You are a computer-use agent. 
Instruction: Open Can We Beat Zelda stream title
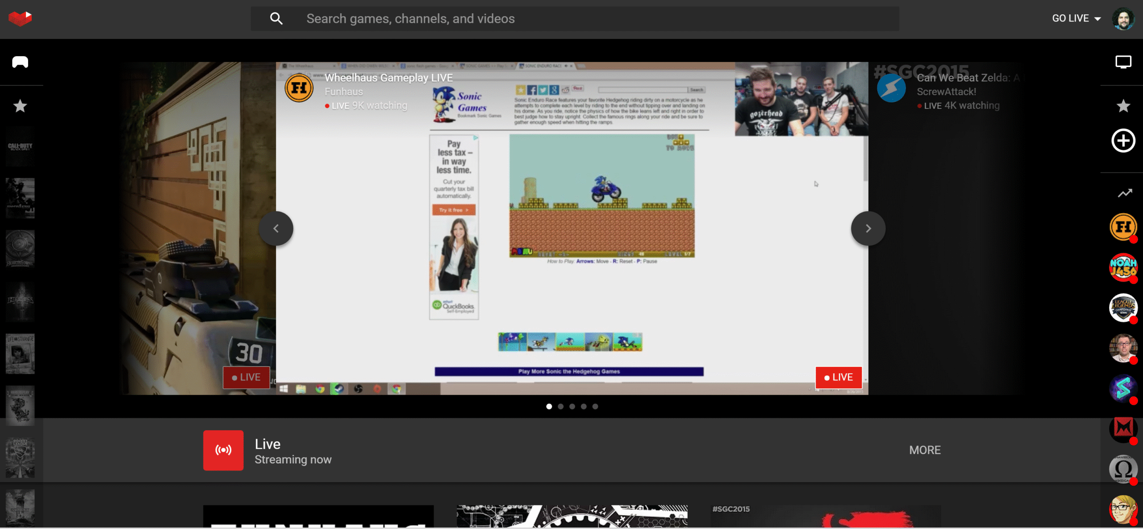pos(968,78)
